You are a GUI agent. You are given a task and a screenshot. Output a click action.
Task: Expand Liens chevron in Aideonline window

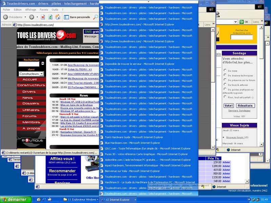(x=262, y=21)
